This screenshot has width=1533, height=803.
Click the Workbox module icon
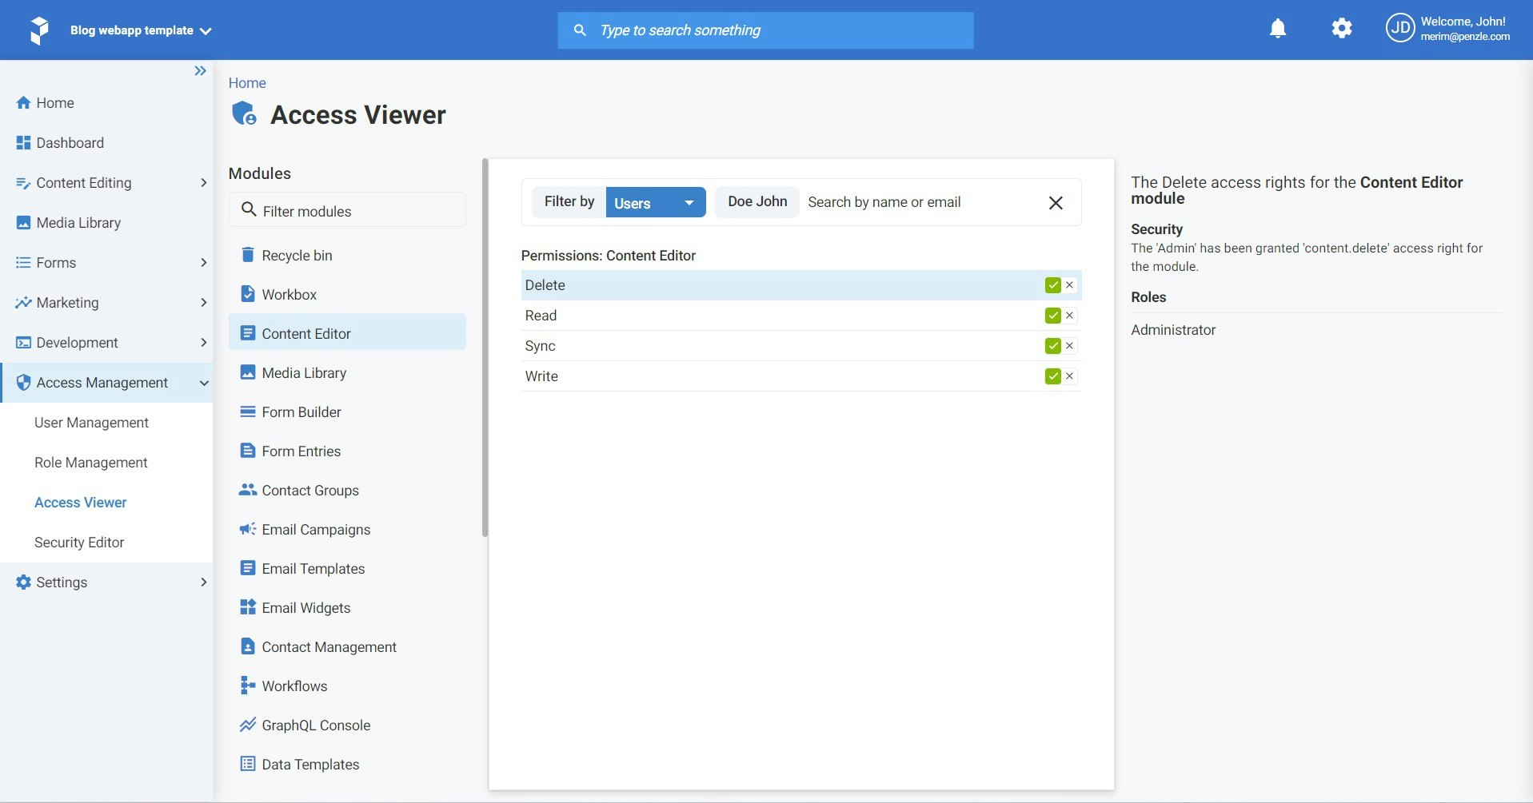coord(248,294)
